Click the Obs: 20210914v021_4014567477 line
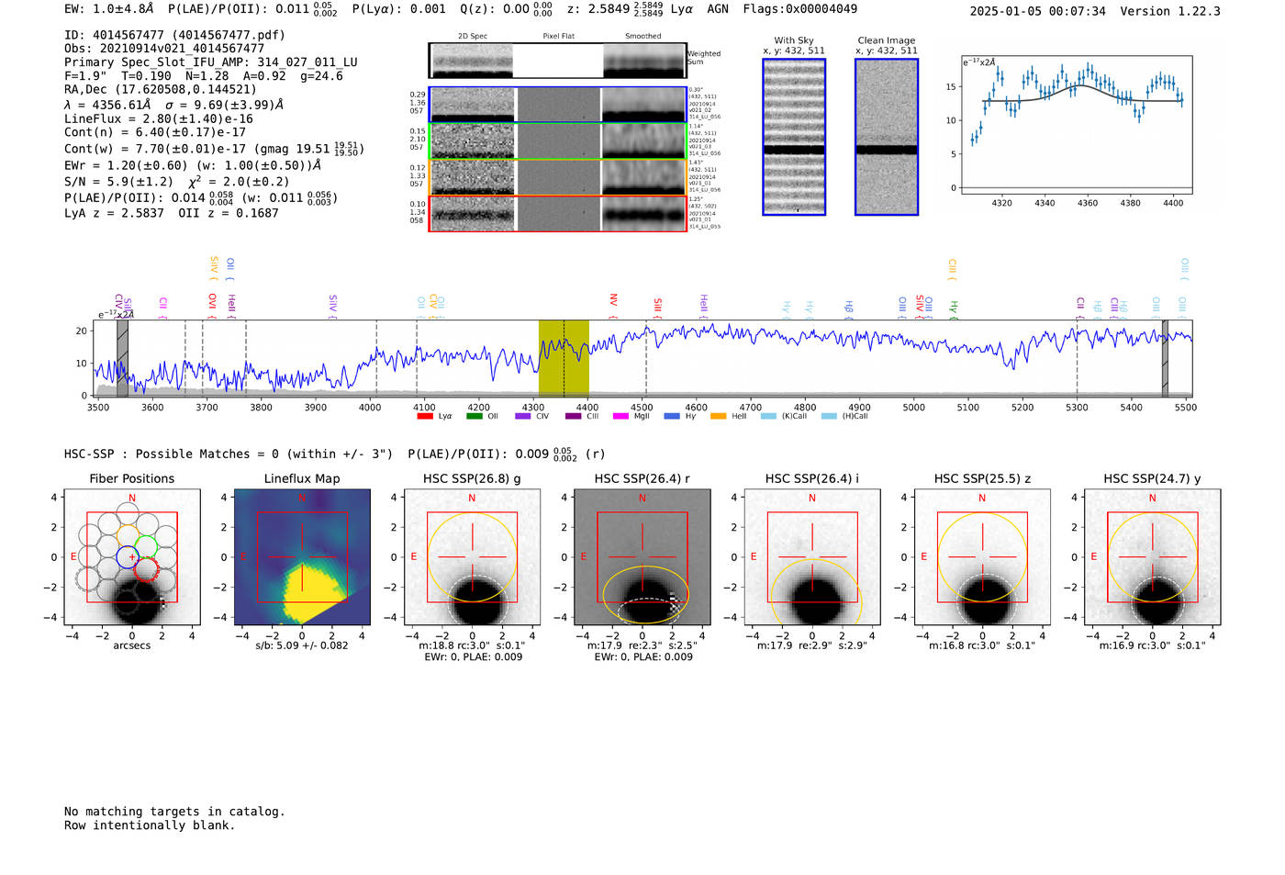 click(x=164, y=49)
